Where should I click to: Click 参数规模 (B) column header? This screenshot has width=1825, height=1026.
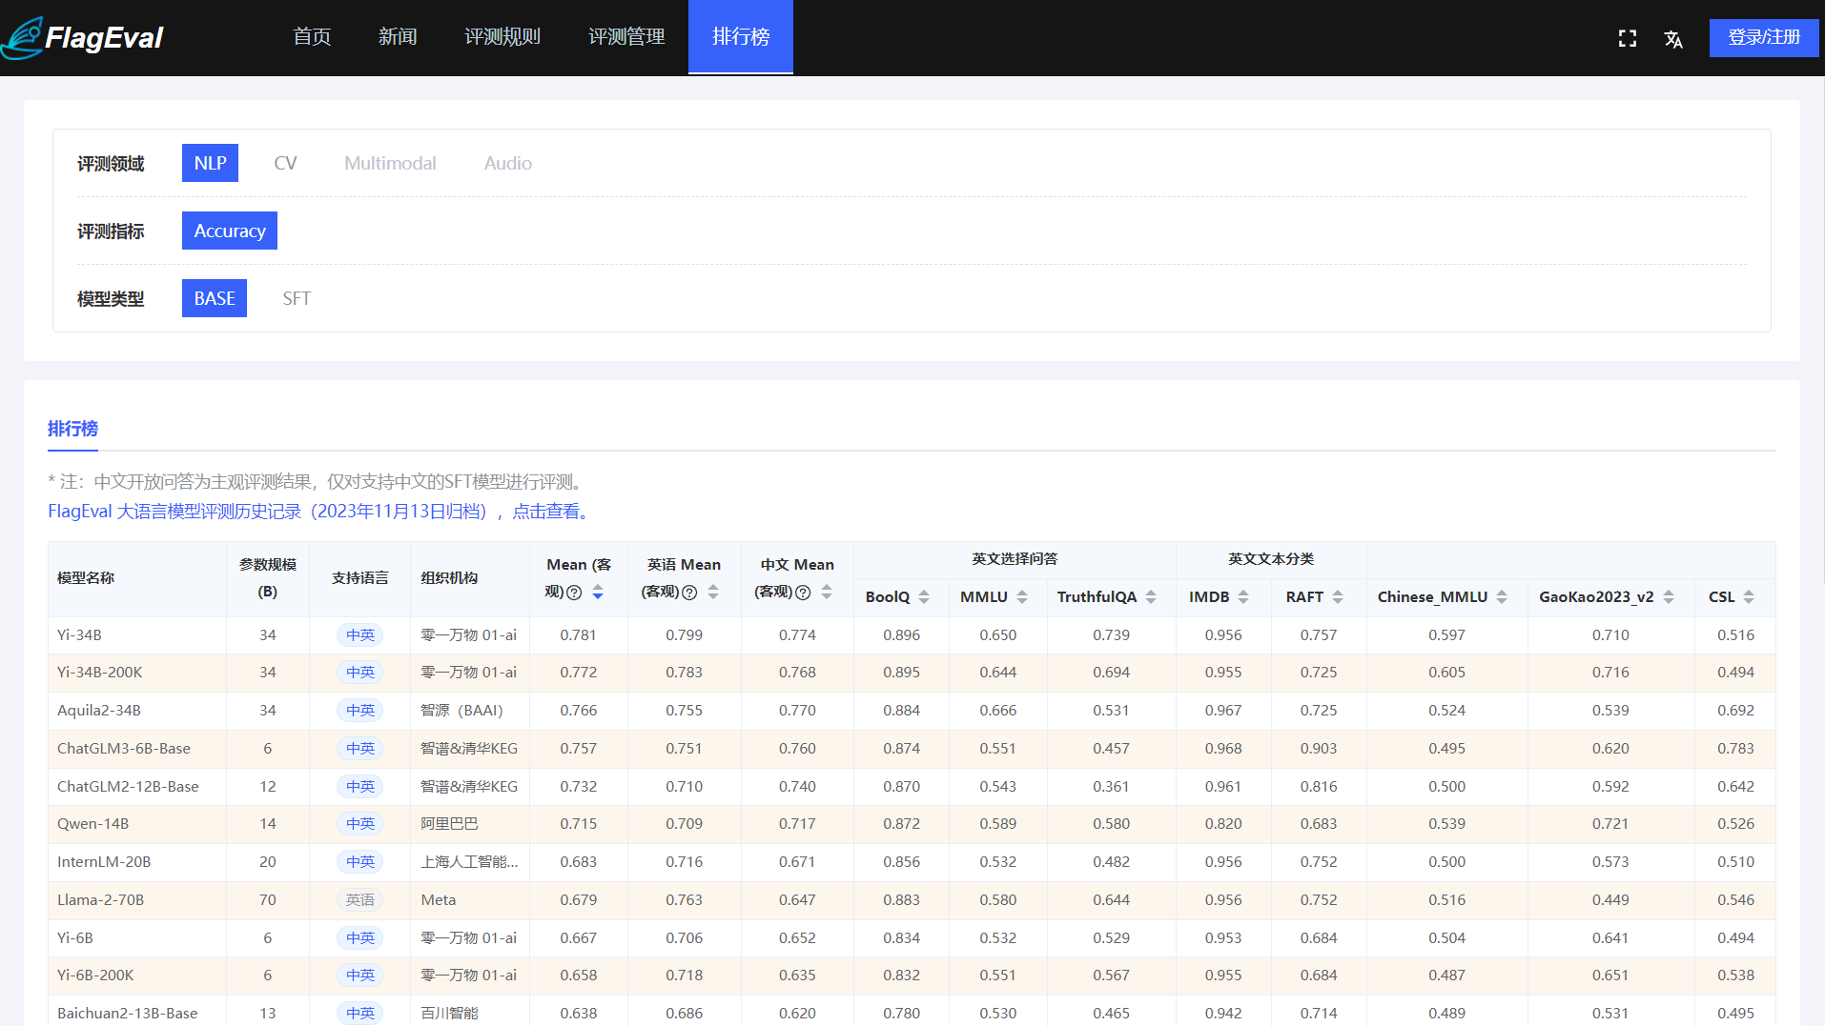pyautogui.click(x=268, y=578)
